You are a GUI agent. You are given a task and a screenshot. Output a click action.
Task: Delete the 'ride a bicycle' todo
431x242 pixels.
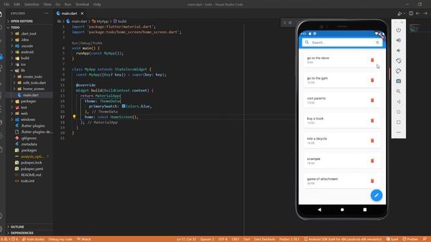[x=372, y=140]
